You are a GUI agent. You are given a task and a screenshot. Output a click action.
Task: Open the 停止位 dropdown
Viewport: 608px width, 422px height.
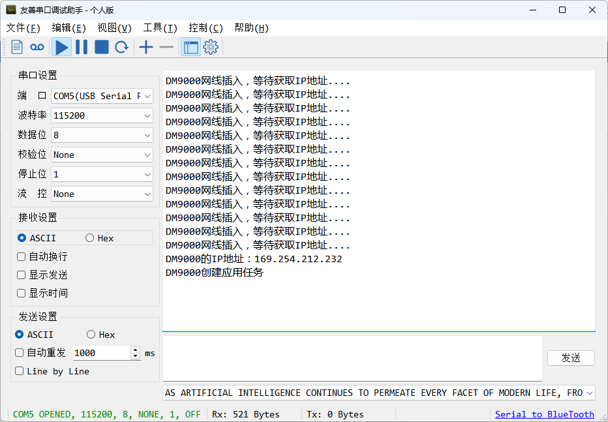102,174
